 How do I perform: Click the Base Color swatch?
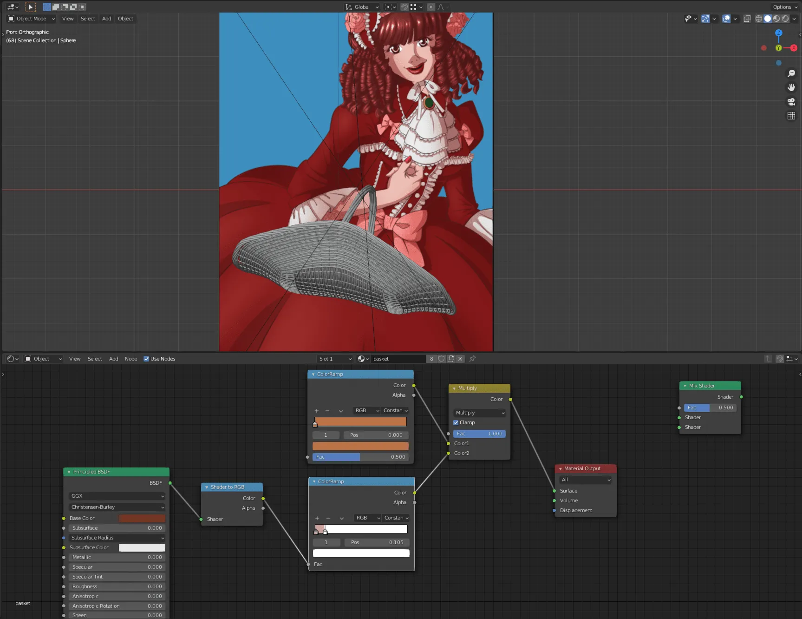pos(142,518)
